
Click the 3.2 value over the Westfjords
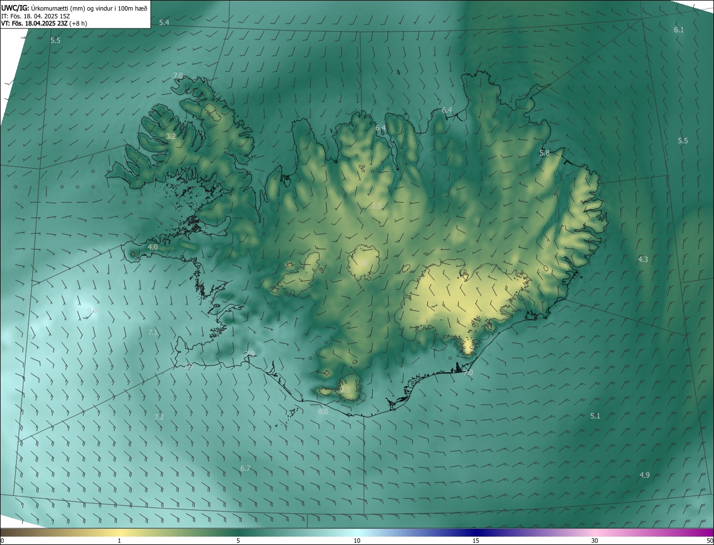point(171,136)
